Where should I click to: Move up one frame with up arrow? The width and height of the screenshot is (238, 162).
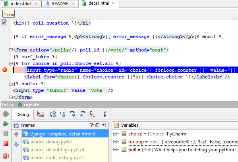point(16,134)
